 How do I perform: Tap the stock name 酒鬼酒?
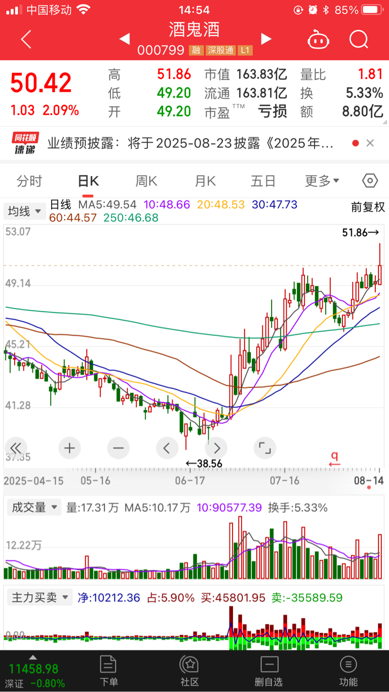pos(194,29)
